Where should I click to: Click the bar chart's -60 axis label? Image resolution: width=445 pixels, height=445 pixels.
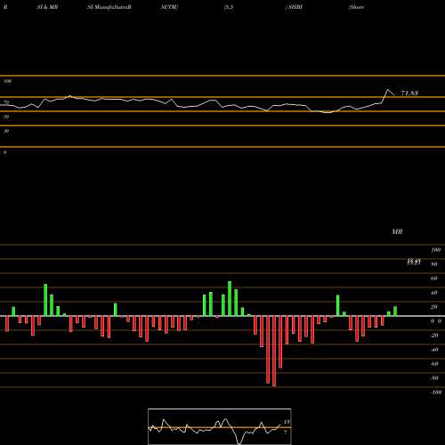434,364
